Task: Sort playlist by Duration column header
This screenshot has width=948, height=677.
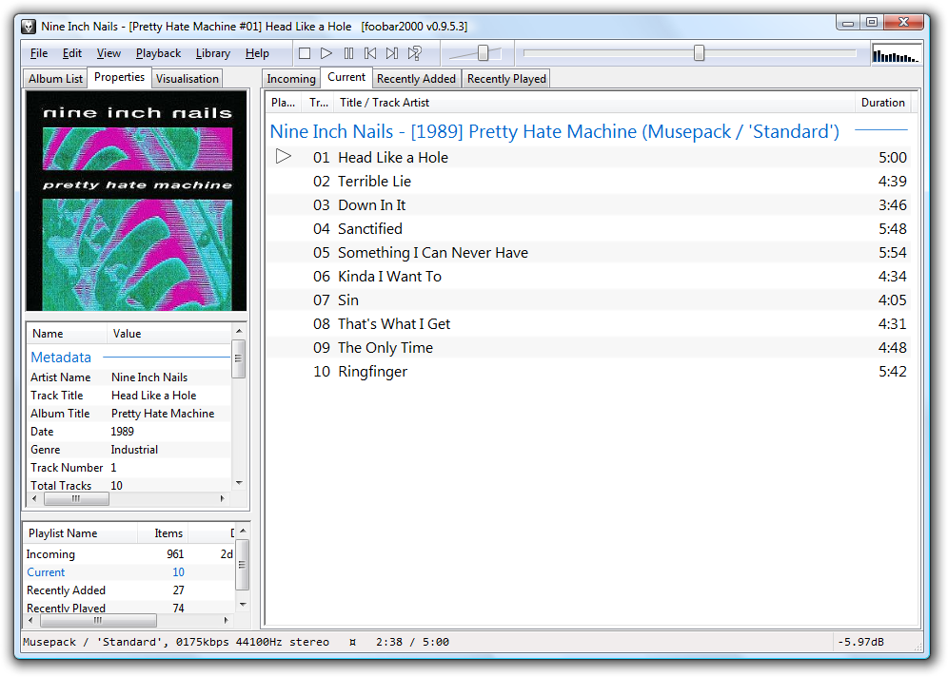Action: (x=882, y=103)
